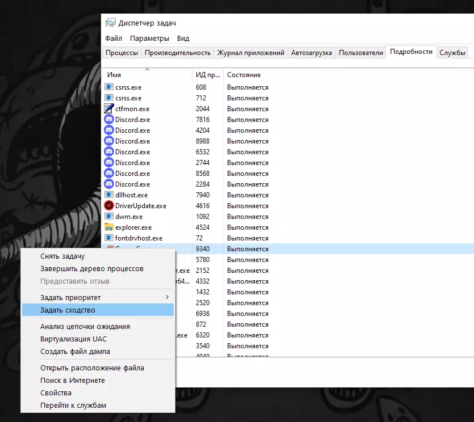Click the Discord icon for PID 4204
Viewport: 474px width, 422px height.
click(x=109, y=130)
